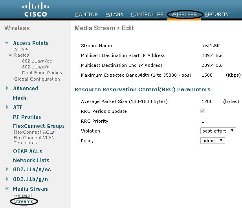Image resolution: width=242 pixels, height=208 pixels.
Task: Go to the CONTROLLER tab
Action: 147,15
